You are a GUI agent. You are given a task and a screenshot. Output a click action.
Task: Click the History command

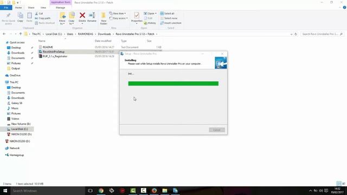(150, 23)
